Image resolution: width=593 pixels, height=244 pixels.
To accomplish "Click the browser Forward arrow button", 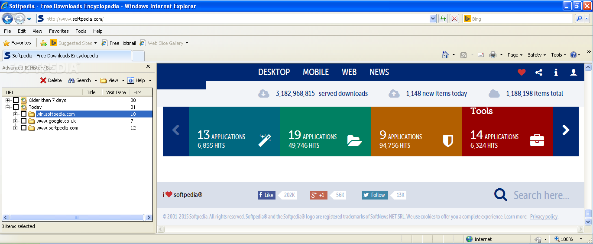I will 19,19.
